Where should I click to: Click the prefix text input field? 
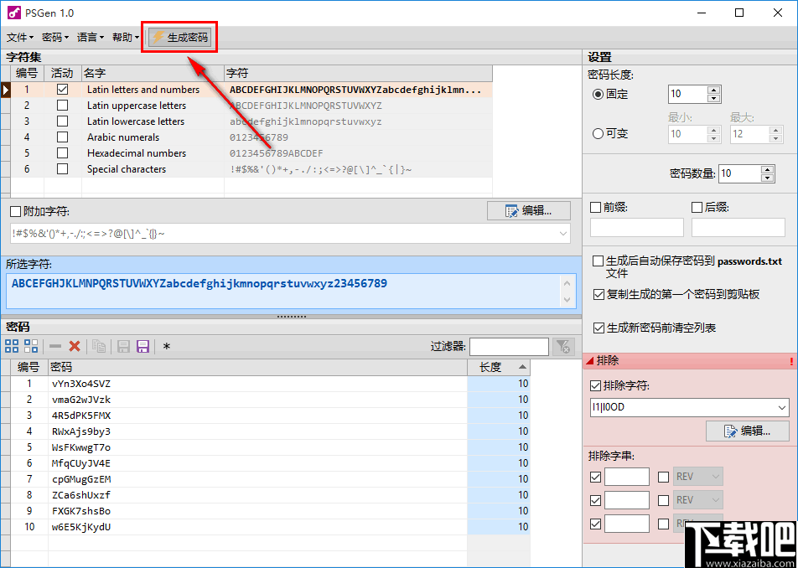point(637,227)
